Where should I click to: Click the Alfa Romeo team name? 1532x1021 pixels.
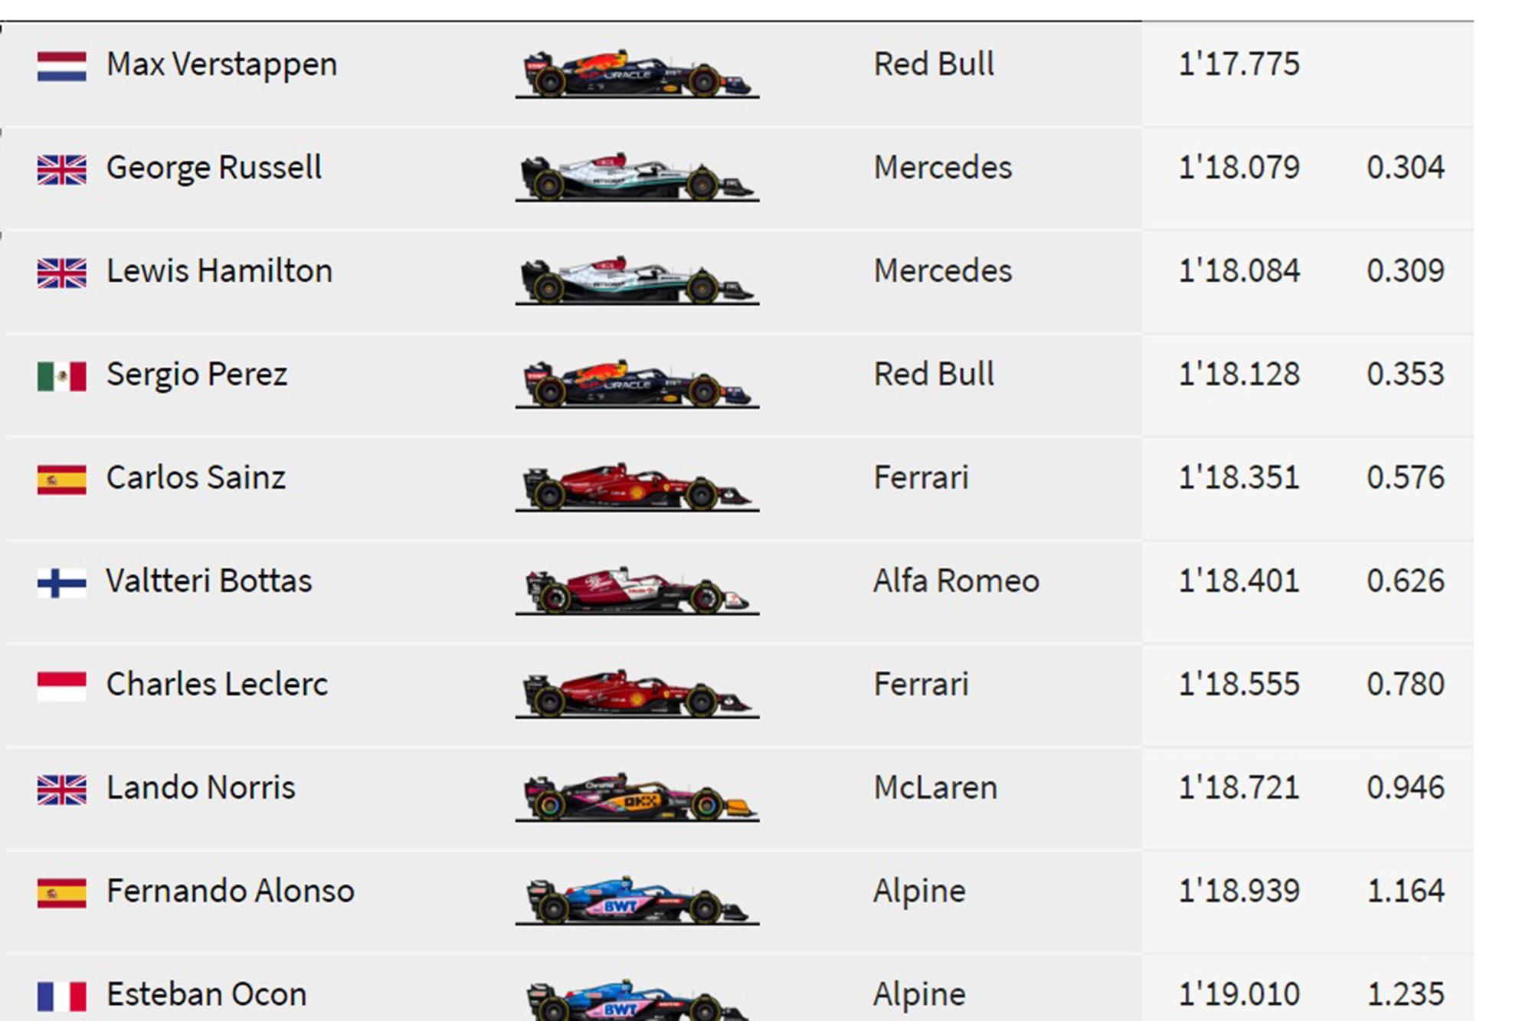coord(956,581)
